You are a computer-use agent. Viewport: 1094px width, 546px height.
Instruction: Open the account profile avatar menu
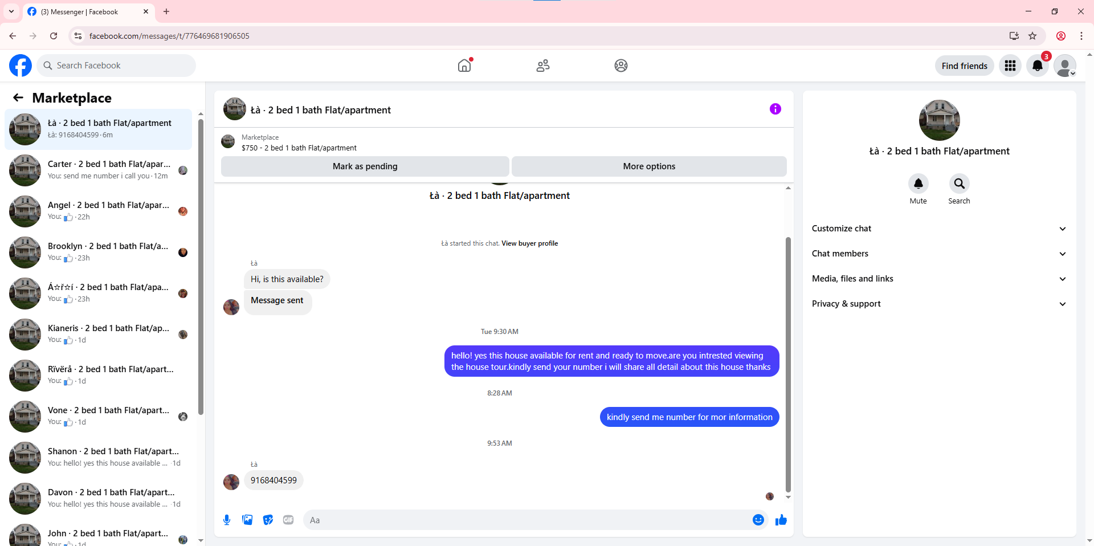1065,66
